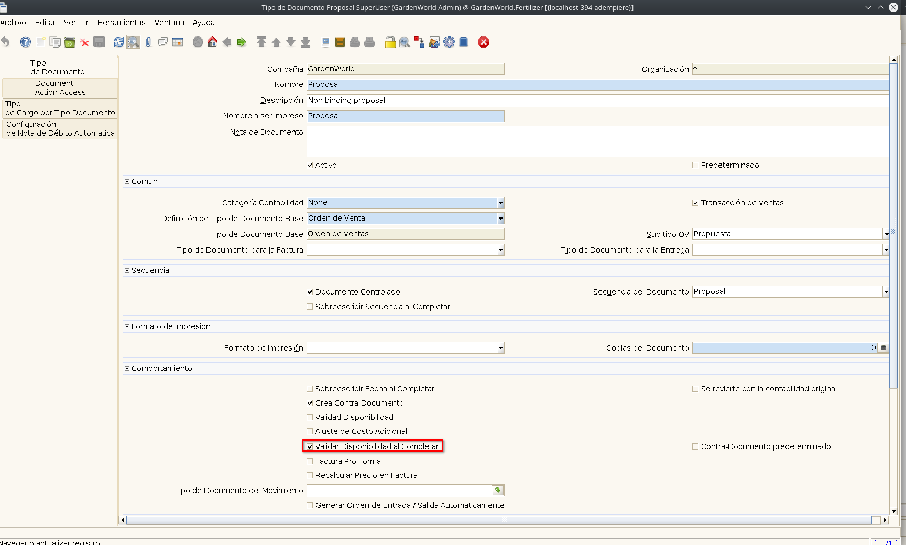Open Tipo de Documento para la Factura dropdown
The width and height of the screenshot is (906, 545).
500,250
